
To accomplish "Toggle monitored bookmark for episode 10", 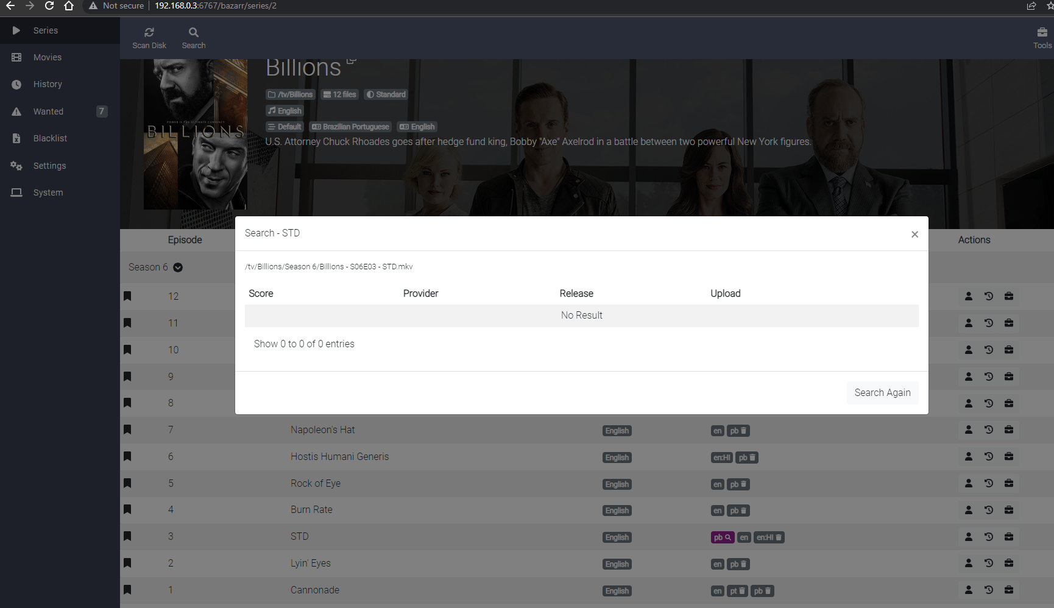I will point(127,350).
